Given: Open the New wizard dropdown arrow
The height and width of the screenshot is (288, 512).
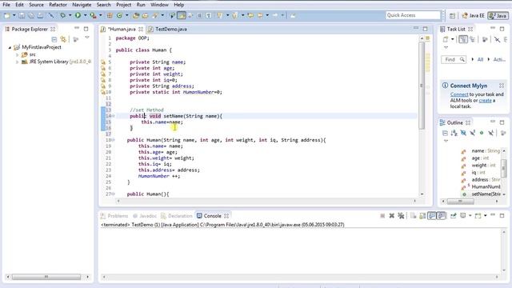Looking at the screenshot, I should tap(14, 15).
